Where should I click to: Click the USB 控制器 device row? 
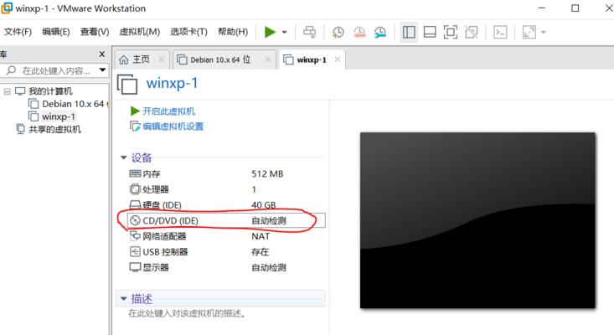coord(226,251)
